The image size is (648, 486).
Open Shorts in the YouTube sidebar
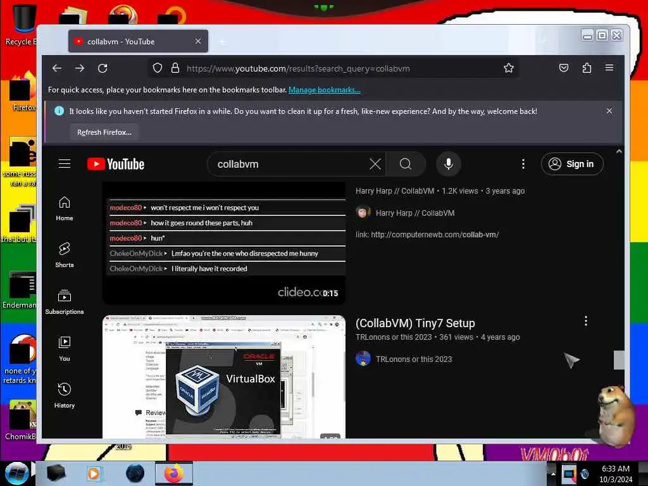pyautogui.click(x=65, y=256)
